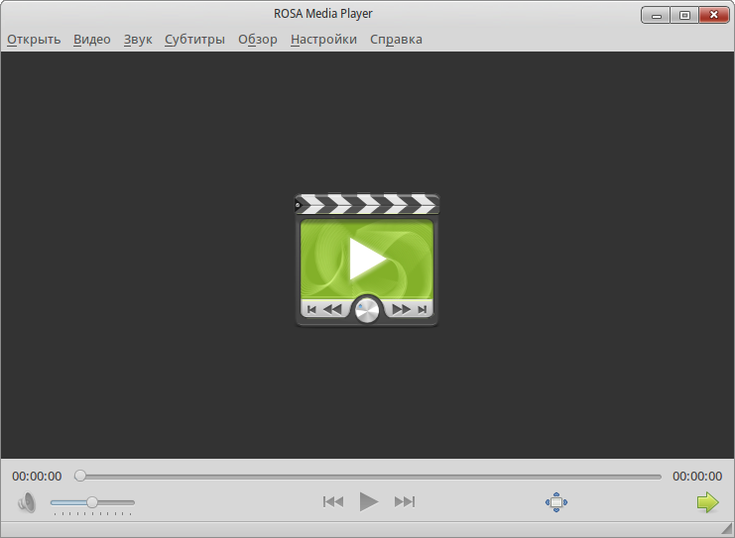Open the Настройки menu
This screenshot has width=735, height=538.
point(323,40)
